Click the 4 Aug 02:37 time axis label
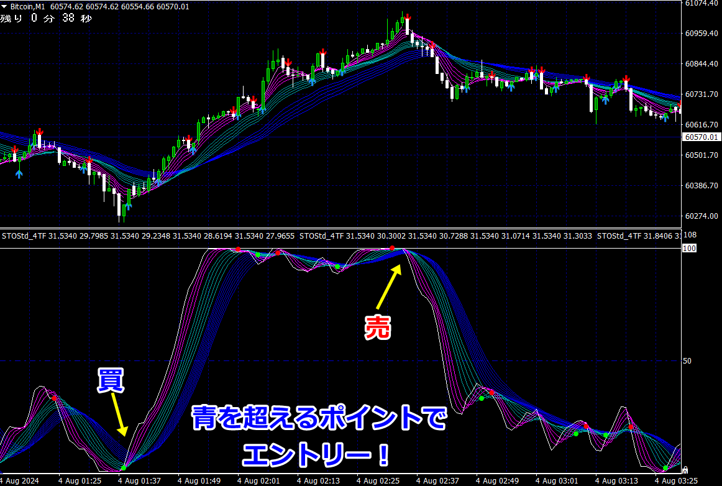The image size is (722, 486). [437, 481]
